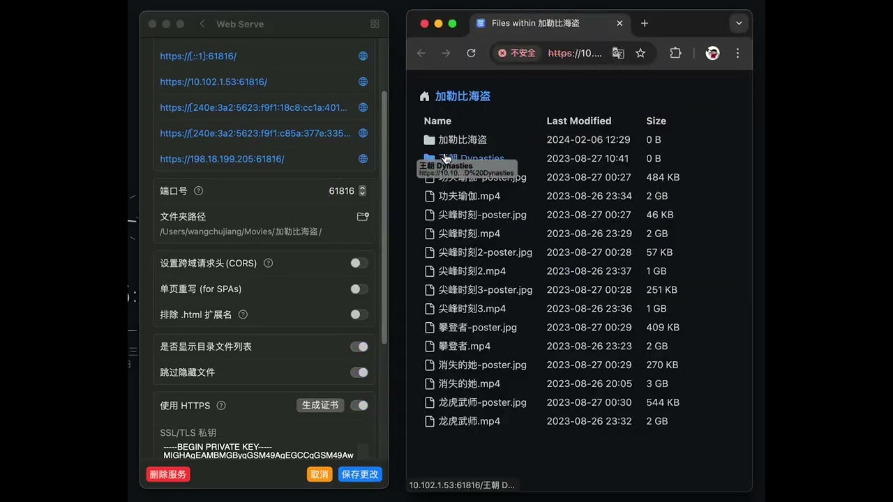Show help for 排除 .html 扩展名
The width and height of the screenshot is (893, 502).
(243, 314)
